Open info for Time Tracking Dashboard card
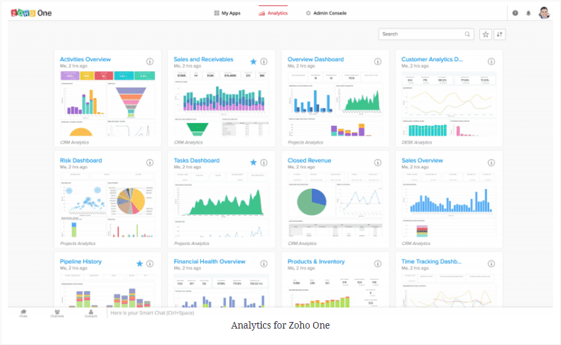Image resolution: width=561 pixels, height=345 pixels. pos(491,264)
